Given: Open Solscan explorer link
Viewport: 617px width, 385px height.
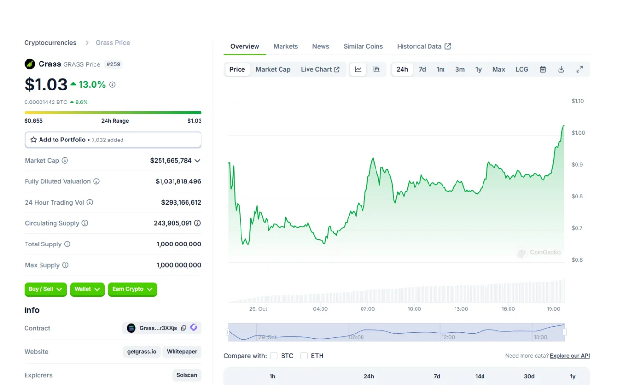Looking at the screenshot, I should (x=187, y=375).
